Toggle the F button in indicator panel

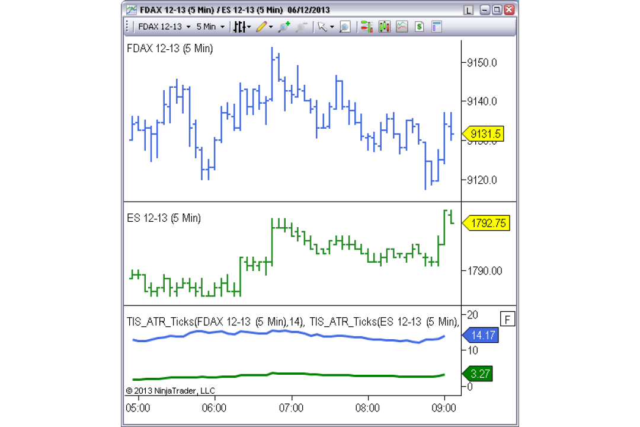click(x=507, y=319)
